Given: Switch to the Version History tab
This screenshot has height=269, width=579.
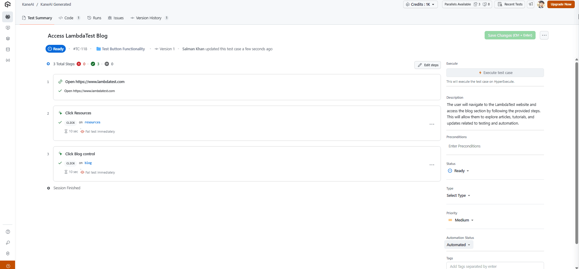Looking at the screenshot, I should 149,18.
